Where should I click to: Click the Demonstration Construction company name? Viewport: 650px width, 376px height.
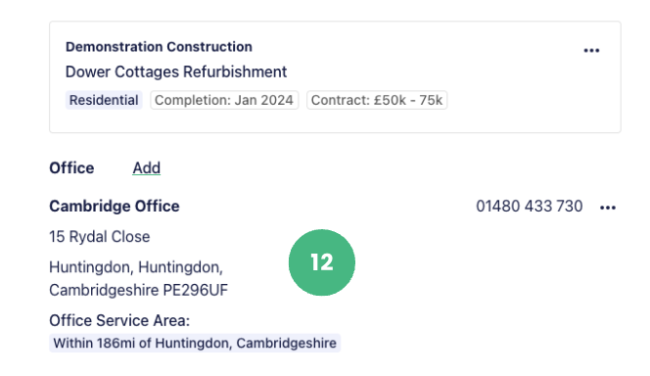coord(159,47)
